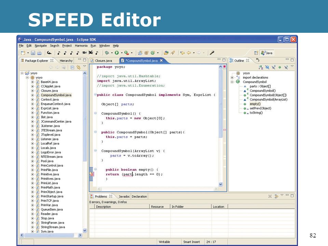Close the CompoundSymbol.java editor tab
The height and width of the screenshot is (246, 328).
tap(161, 60)
